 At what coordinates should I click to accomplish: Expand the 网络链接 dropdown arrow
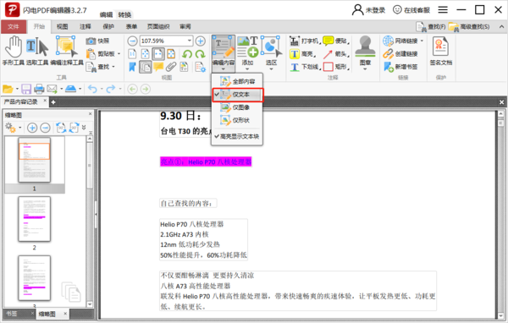point(422,41)
